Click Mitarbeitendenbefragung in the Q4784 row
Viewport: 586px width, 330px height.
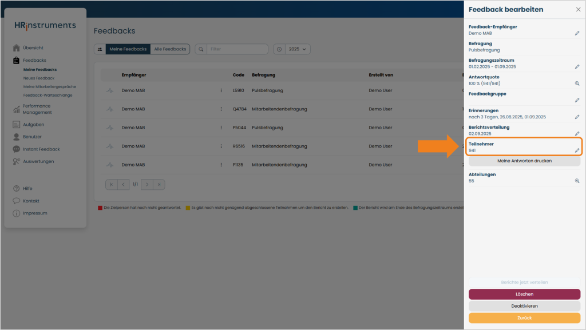279,109
